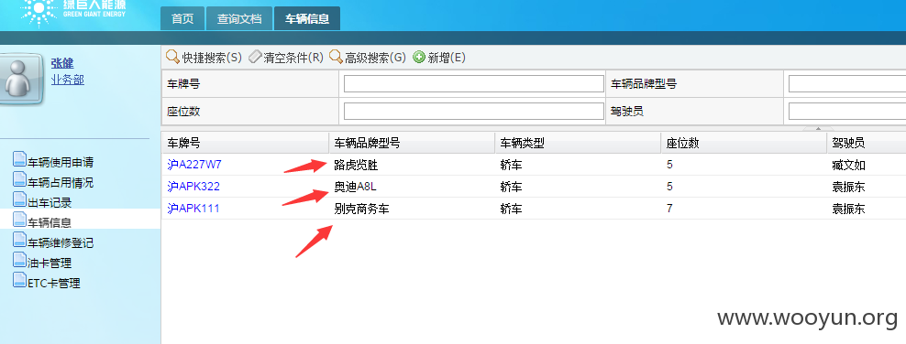Click the 清空条件(R) button text
The width and height of the screenshot is (906, 344).
[x=293, y=58]
